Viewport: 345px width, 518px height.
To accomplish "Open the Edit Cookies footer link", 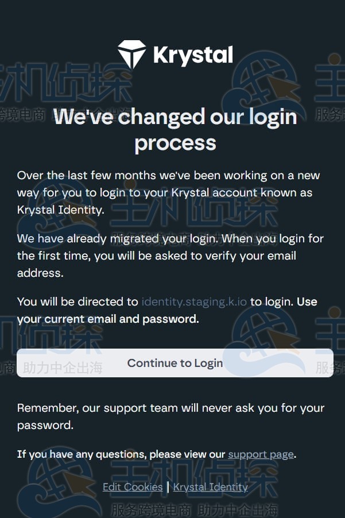I will [133, 487].
